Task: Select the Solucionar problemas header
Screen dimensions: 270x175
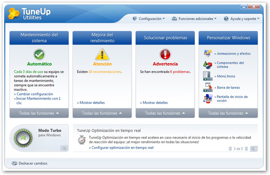Action: [x=165, y=38]
